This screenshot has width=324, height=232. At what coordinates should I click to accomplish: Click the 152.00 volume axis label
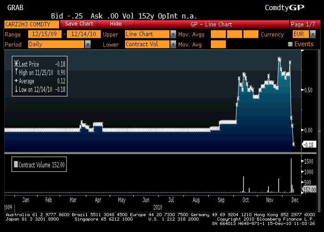(x=309, y=189)
